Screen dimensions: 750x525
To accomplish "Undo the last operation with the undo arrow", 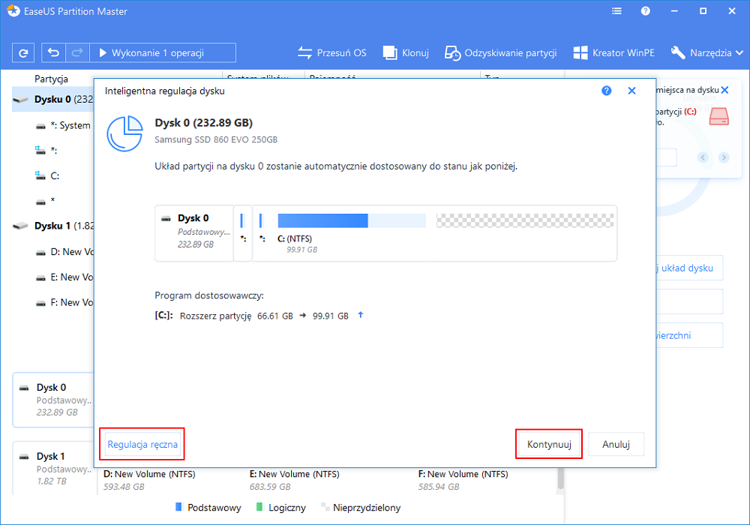I will tap(53, 52).
